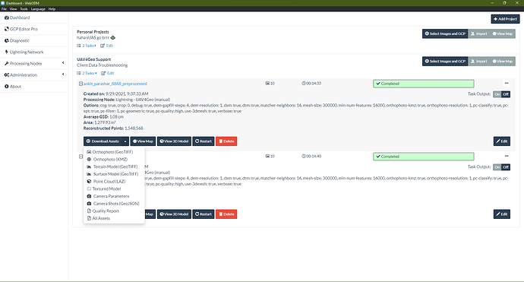Restart the second task
Viewport: 524px width, 282px height.
point(204,214)
